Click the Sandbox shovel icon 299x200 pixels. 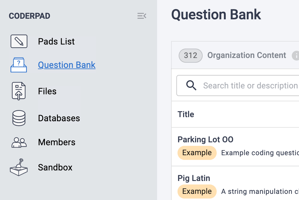[x=19, y=167]
